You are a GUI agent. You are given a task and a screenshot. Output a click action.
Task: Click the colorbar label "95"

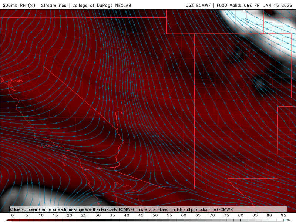[x=283, y=215]
